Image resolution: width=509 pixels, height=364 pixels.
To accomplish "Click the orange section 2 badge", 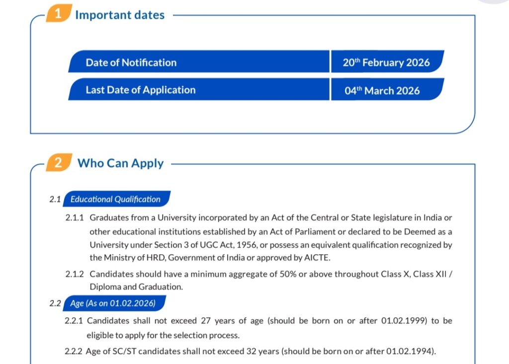I will tap(58, 163).
